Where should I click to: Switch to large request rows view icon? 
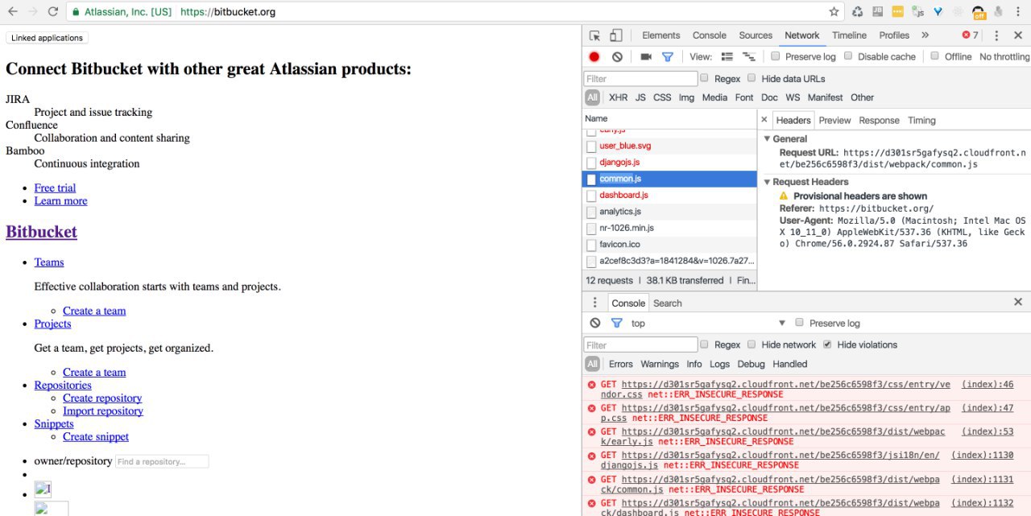coord(727,57)
